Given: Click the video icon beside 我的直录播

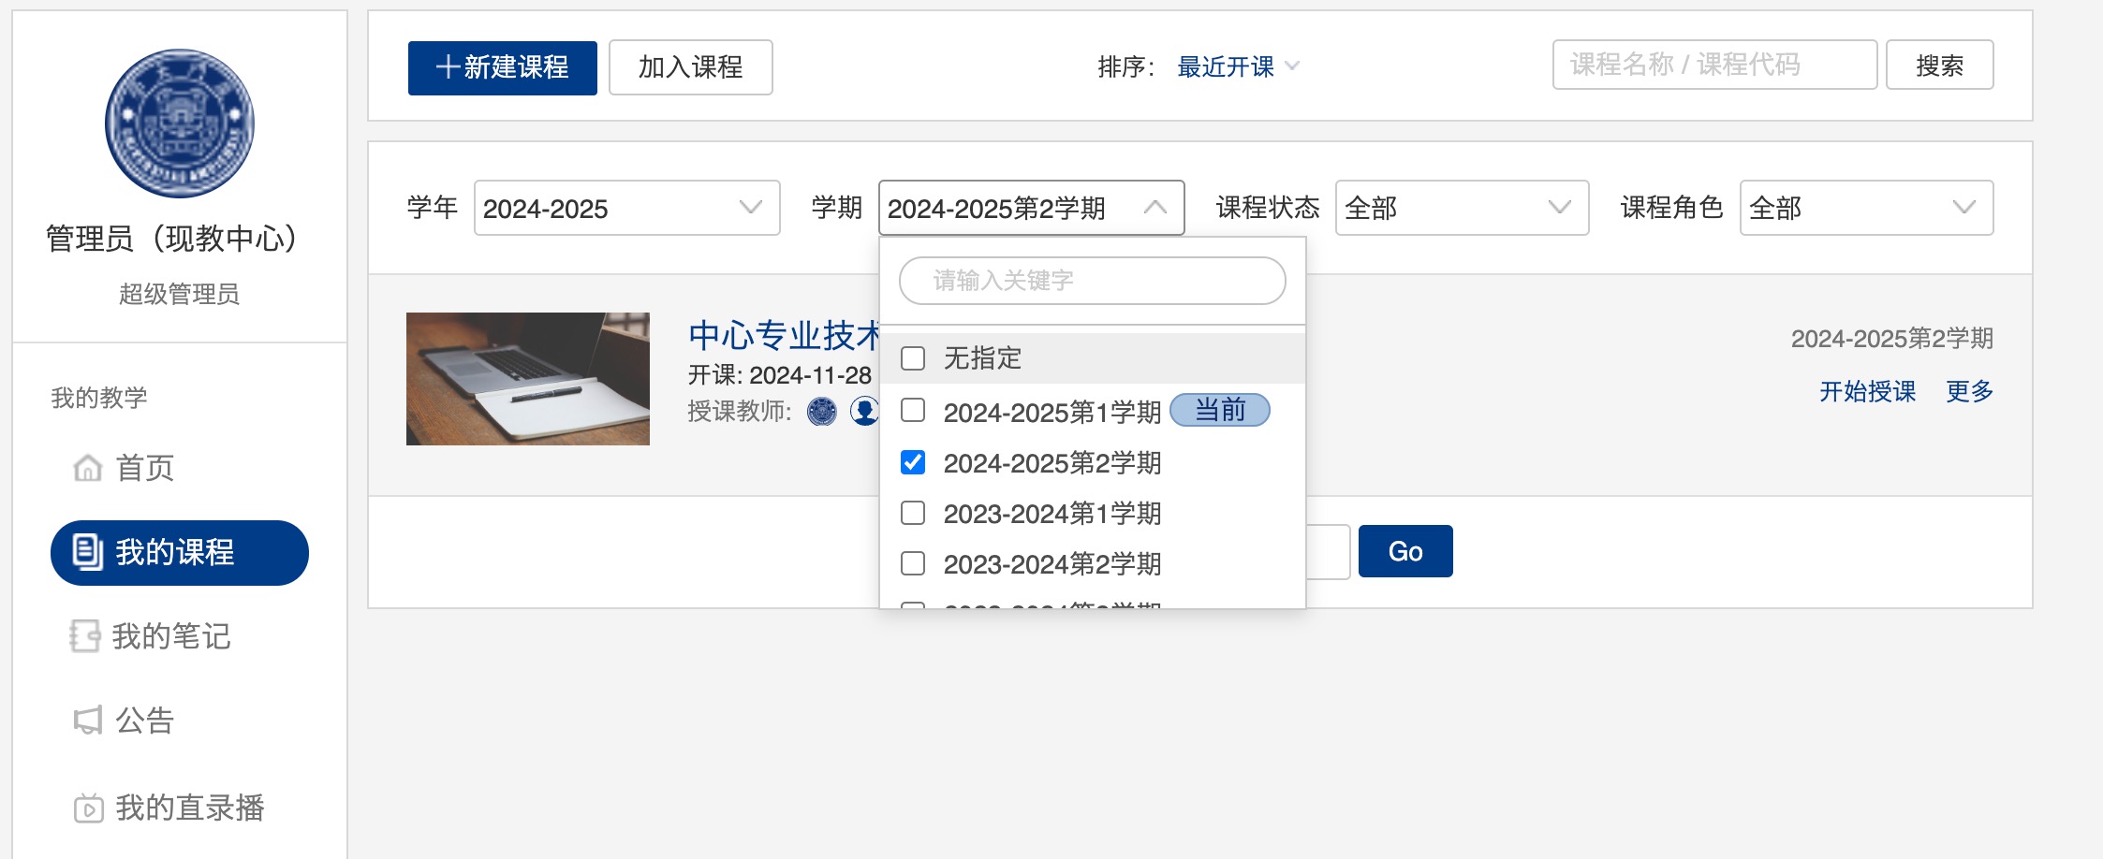Looking at the screenshot, I should (88, 808).
